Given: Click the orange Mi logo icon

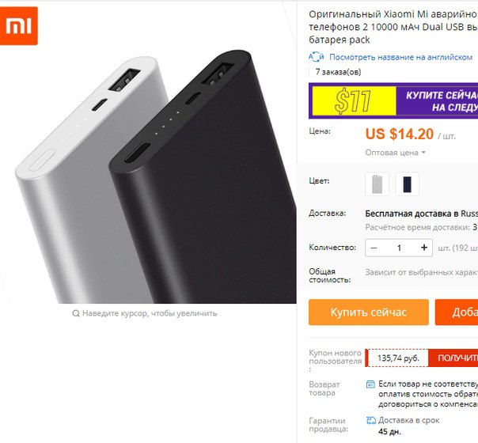Looking at the screenshot, I should [x=18, y=26].
